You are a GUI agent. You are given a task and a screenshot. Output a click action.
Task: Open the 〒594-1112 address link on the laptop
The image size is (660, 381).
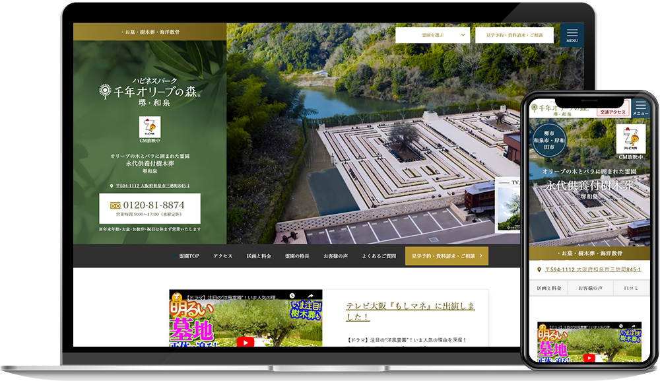(x=153, y=186)
